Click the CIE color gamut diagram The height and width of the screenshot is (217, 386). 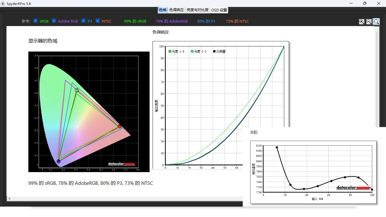click(89, 112)
